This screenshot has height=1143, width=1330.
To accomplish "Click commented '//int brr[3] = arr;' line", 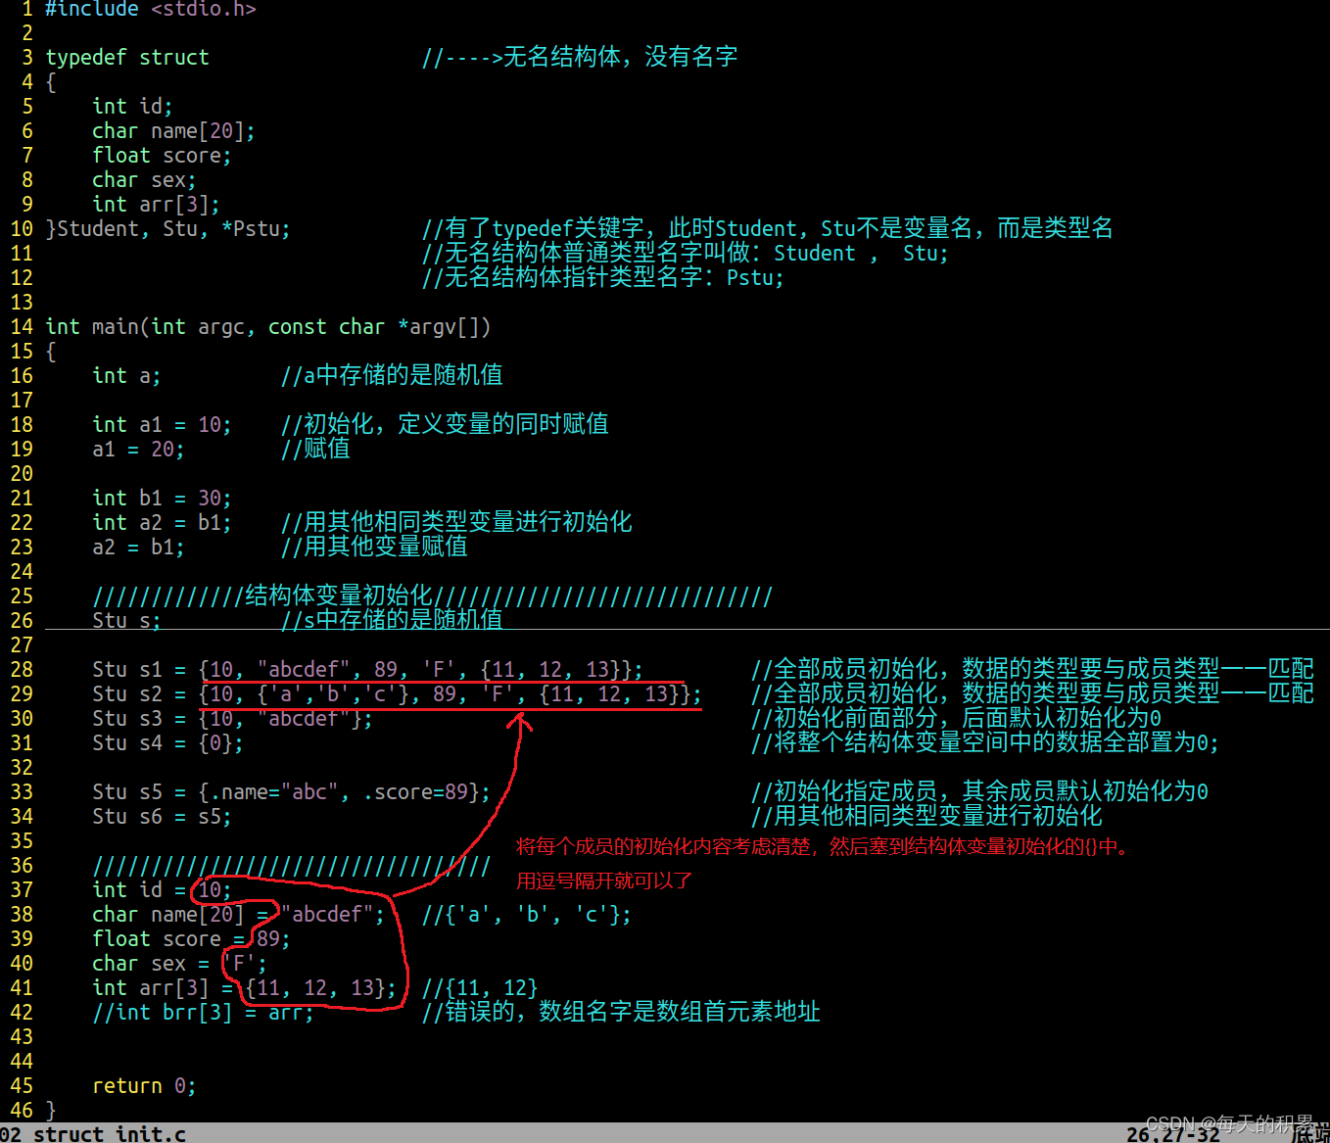I will tap(203, 1013).
